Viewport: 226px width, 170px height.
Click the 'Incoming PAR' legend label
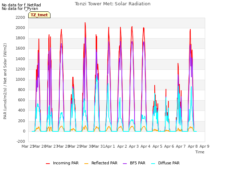point(66,163)
